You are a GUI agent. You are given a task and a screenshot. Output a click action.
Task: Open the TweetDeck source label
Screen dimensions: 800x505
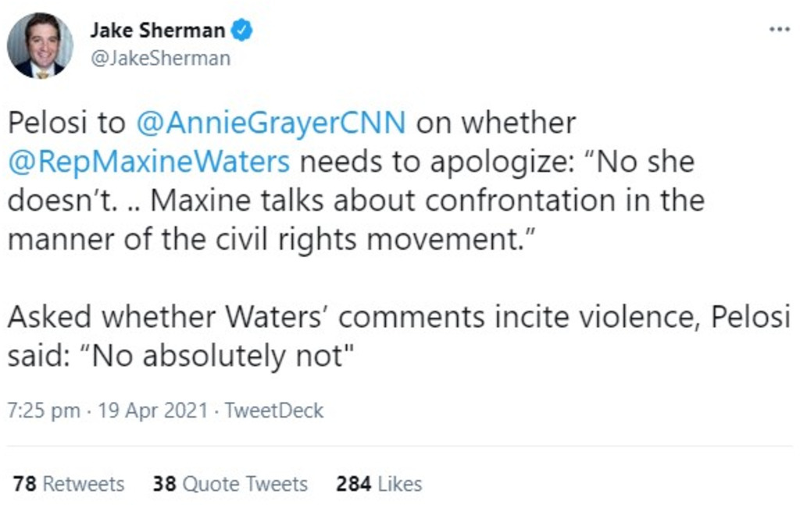(273, 411)
